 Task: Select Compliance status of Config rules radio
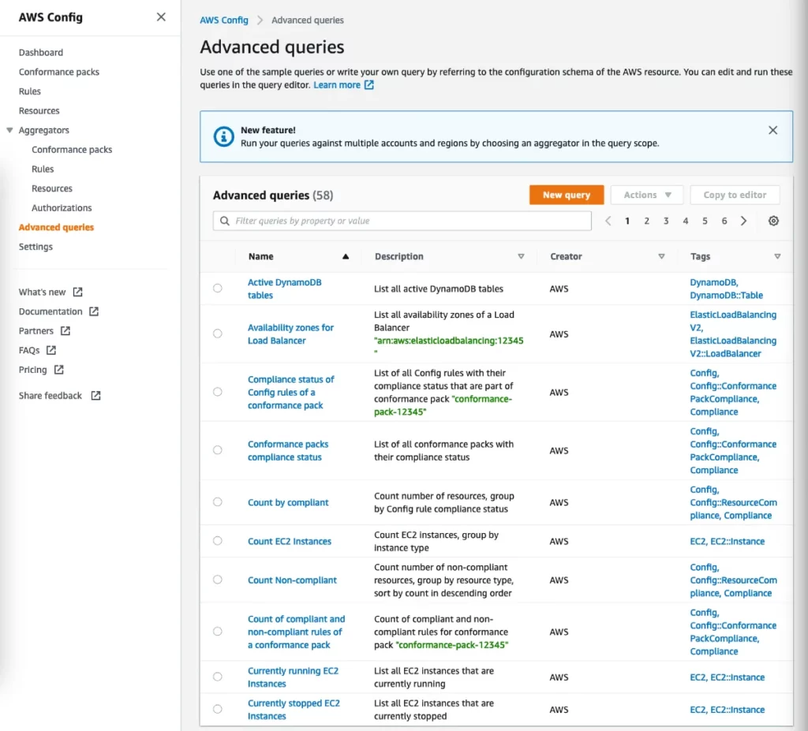[218, 392]
